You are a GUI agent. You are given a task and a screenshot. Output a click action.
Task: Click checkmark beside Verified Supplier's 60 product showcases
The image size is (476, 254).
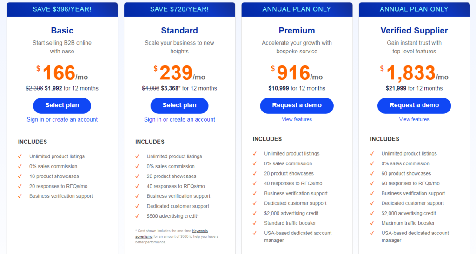(372, 173)
